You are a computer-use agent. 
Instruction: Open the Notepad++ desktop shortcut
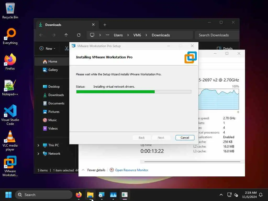pyautogui.click(x=10, y=87)
